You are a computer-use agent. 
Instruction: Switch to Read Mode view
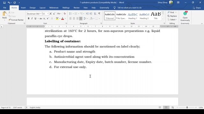click(160, 107)
